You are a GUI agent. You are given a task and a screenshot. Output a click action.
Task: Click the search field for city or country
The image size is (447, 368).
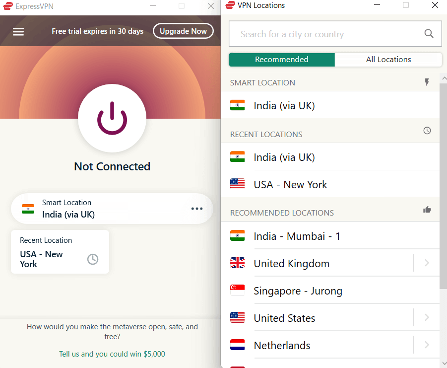[335, 34]
